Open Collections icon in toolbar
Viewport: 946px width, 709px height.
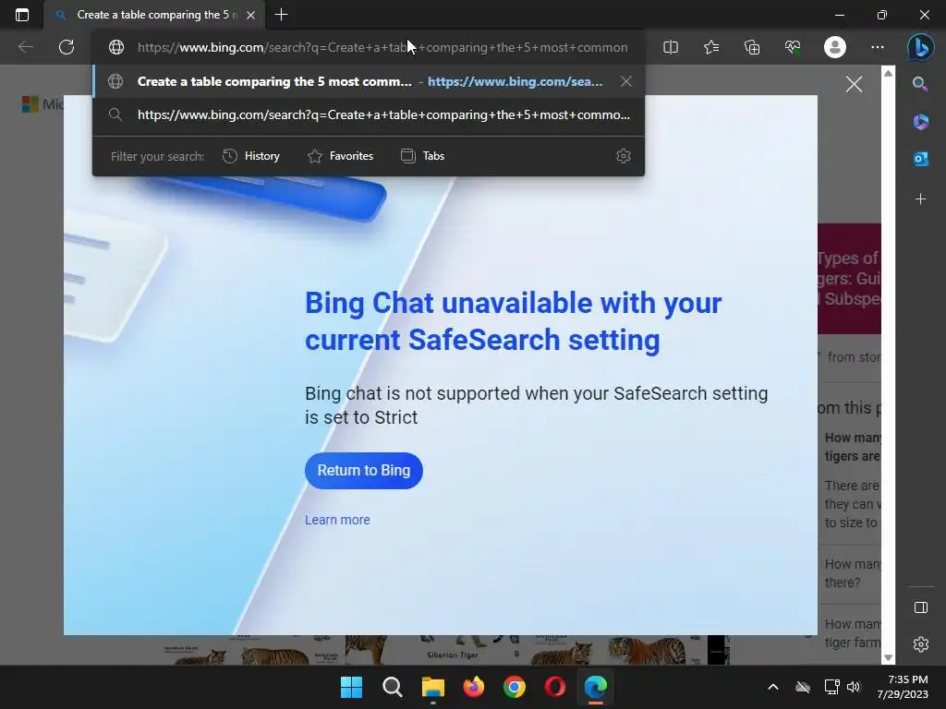click(x=752, y=47)
